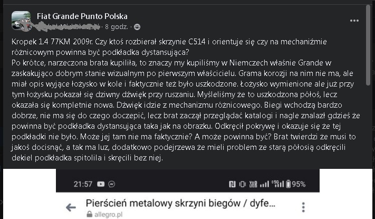Viewport: 375px width, 219px height.
Task: Click the vibrate mode icon in the status bar
Action: point(243,184)
